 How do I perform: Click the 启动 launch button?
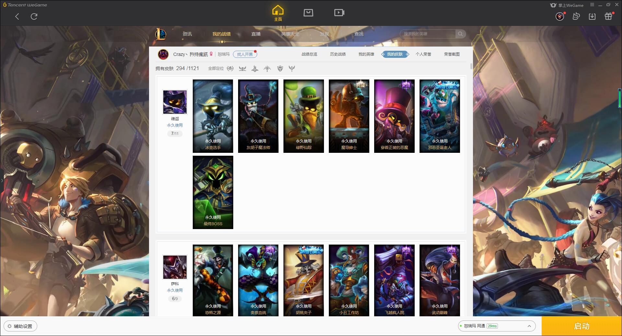click(582, 326)
